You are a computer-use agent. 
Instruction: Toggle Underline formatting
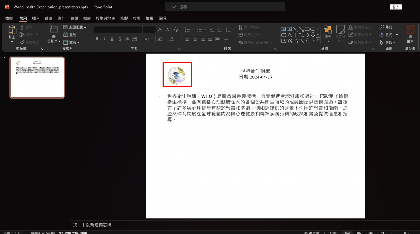point(112,39)
